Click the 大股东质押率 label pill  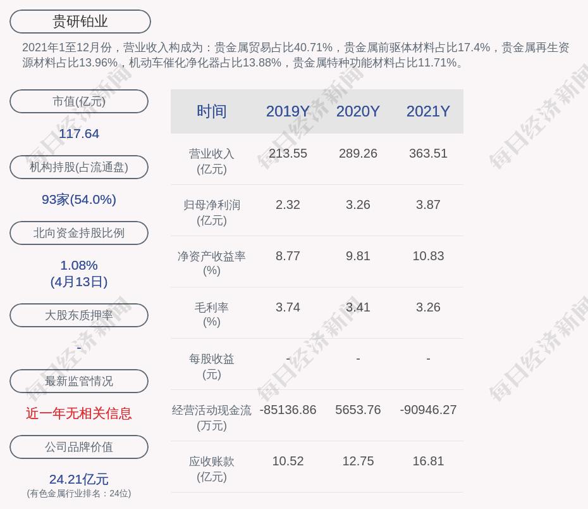coord(79,315)
